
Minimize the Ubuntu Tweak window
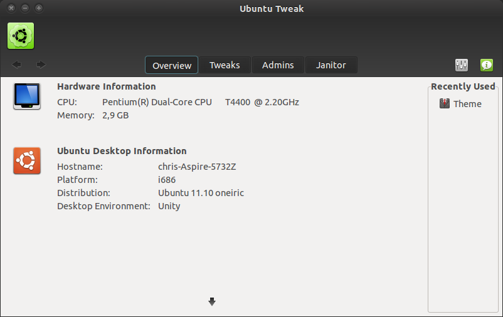25,8
